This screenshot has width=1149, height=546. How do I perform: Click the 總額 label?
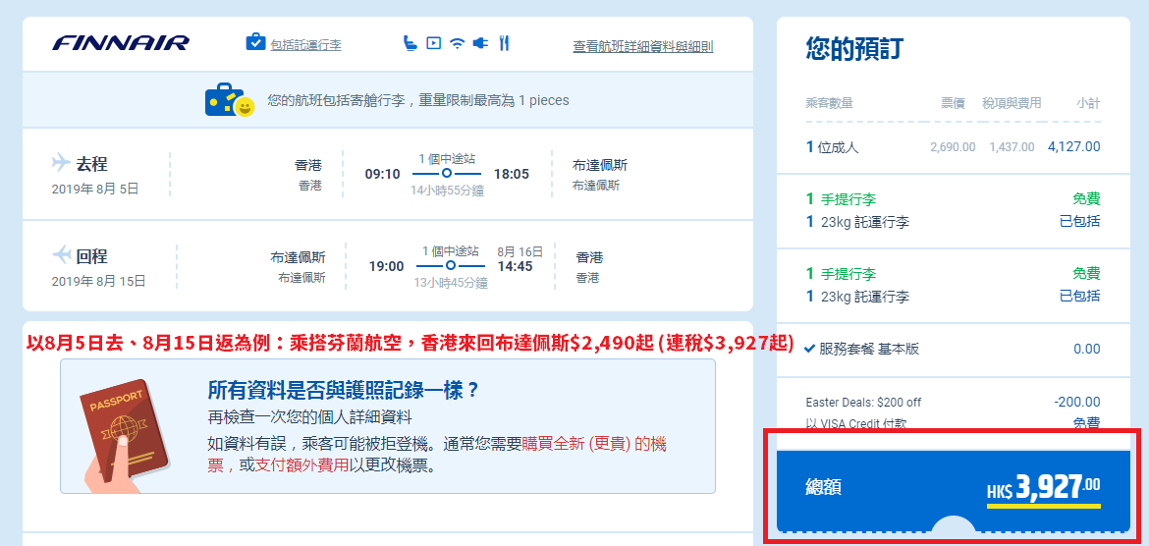tap(822, 487)
